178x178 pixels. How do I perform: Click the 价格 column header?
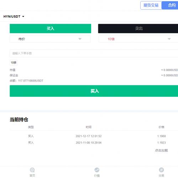(x=161, y=127)
